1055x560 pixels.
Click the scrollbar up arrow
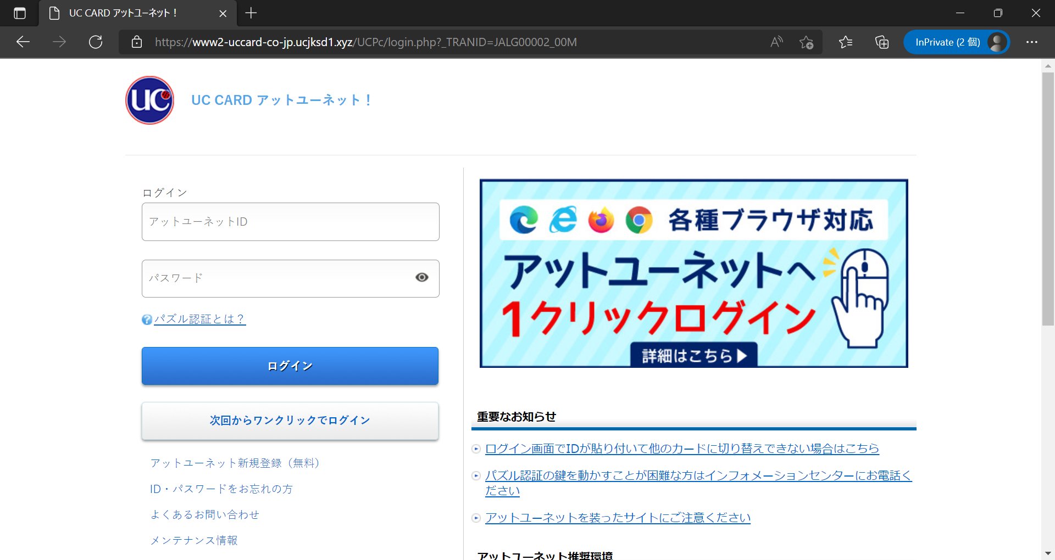tap(1048, 65)
